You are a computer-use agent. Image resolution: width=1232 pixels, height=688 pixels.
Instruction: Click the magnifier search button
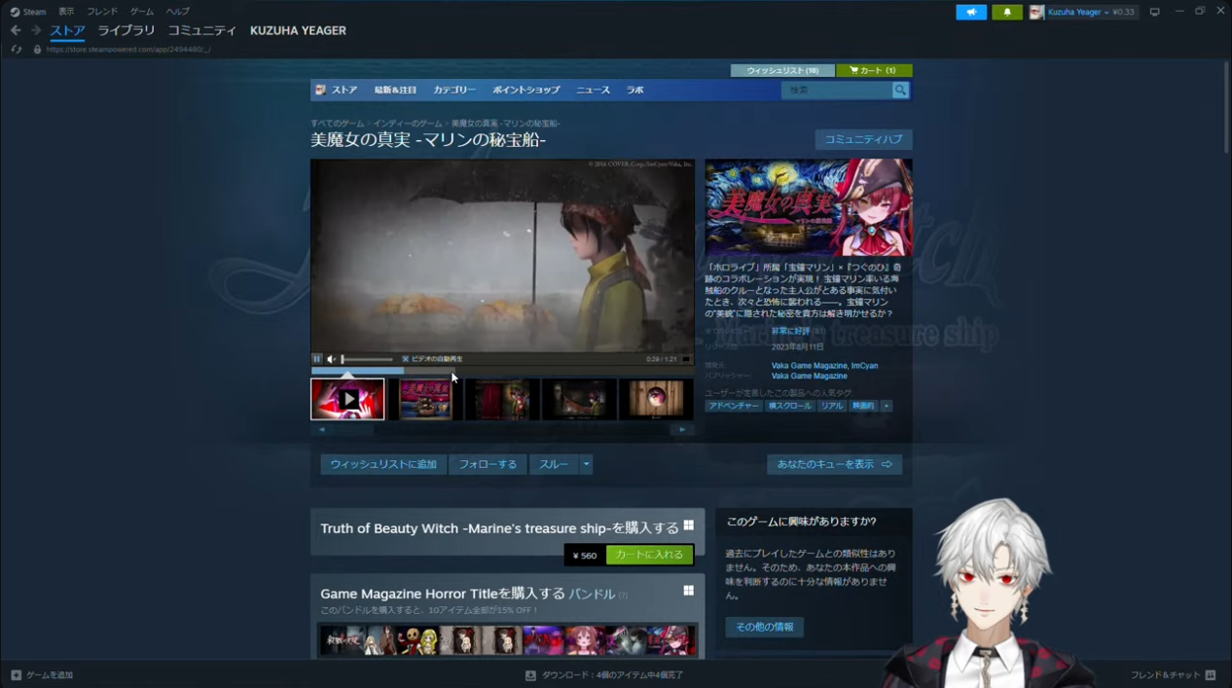pos(900,90)
